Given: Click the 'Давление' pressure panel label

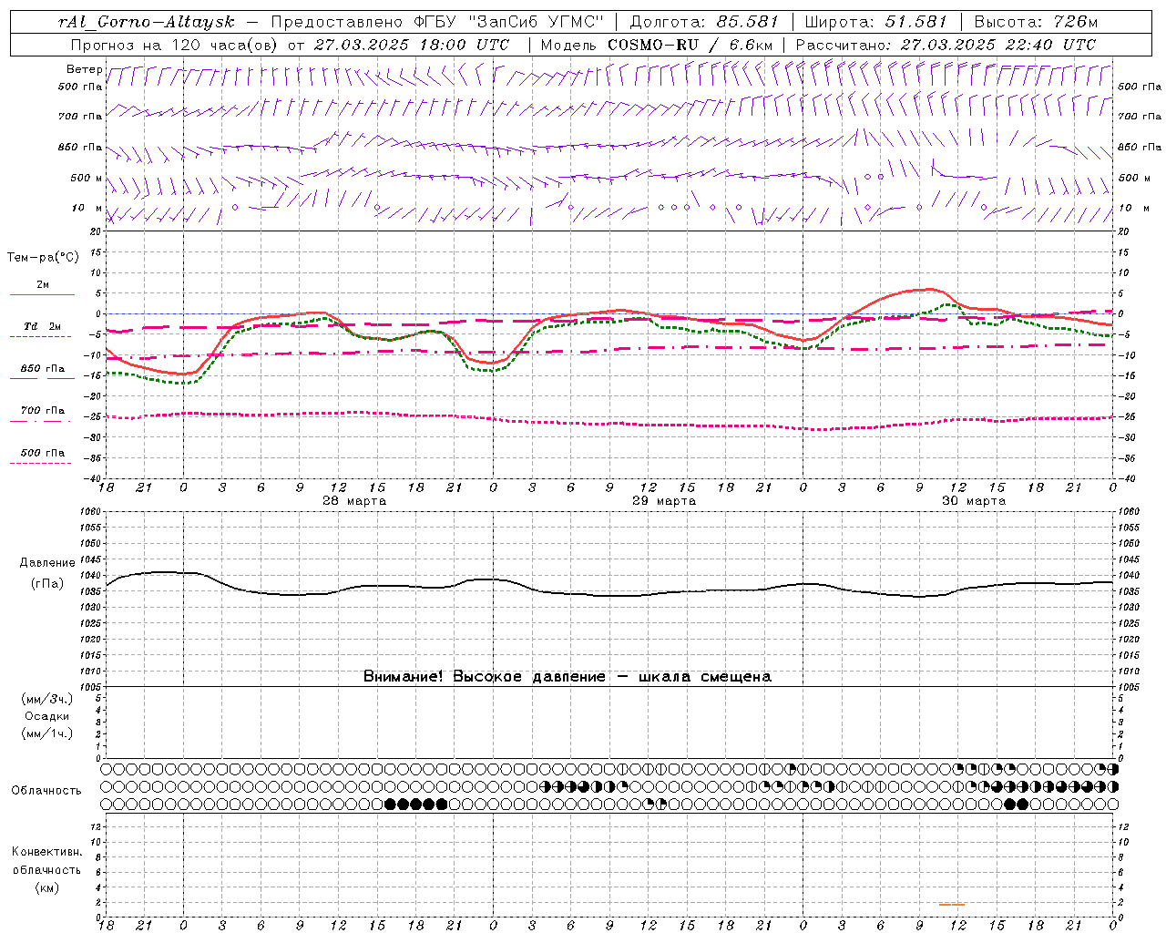Looking at the screenshot, I should click(x=47, y=563).
